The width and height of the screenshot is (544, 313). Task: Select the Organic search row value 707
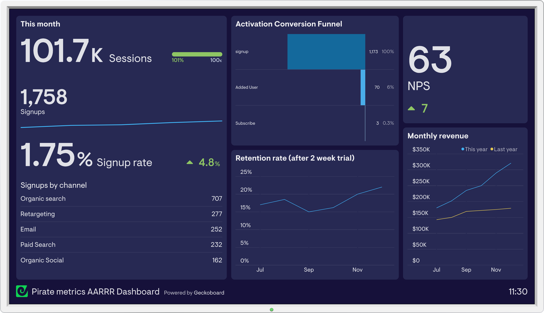pos(217,198)
